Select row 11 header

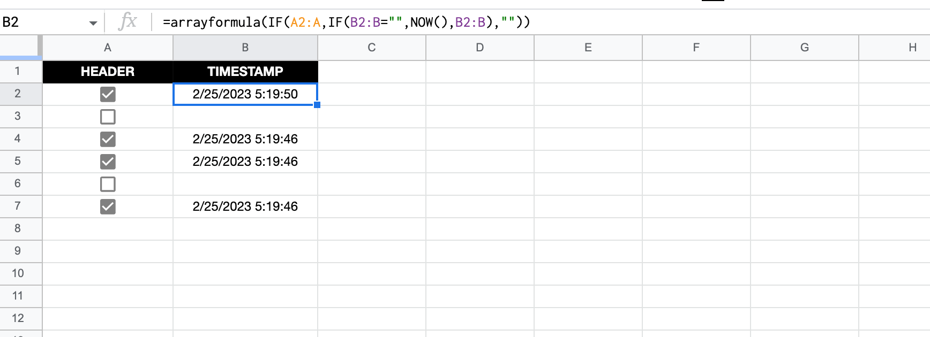tap(21, 296)
